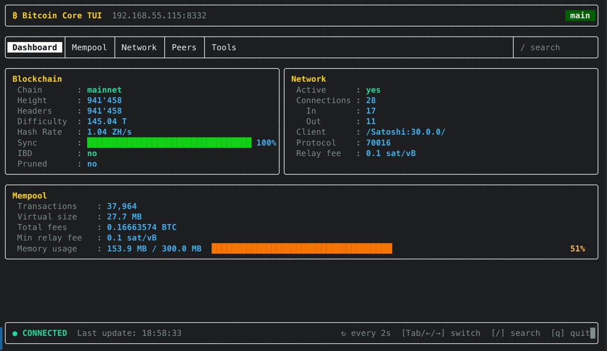Click the [Tab/←/→] switch hint
This screenshot has width=607, height=351.
(x=441, y=333)
